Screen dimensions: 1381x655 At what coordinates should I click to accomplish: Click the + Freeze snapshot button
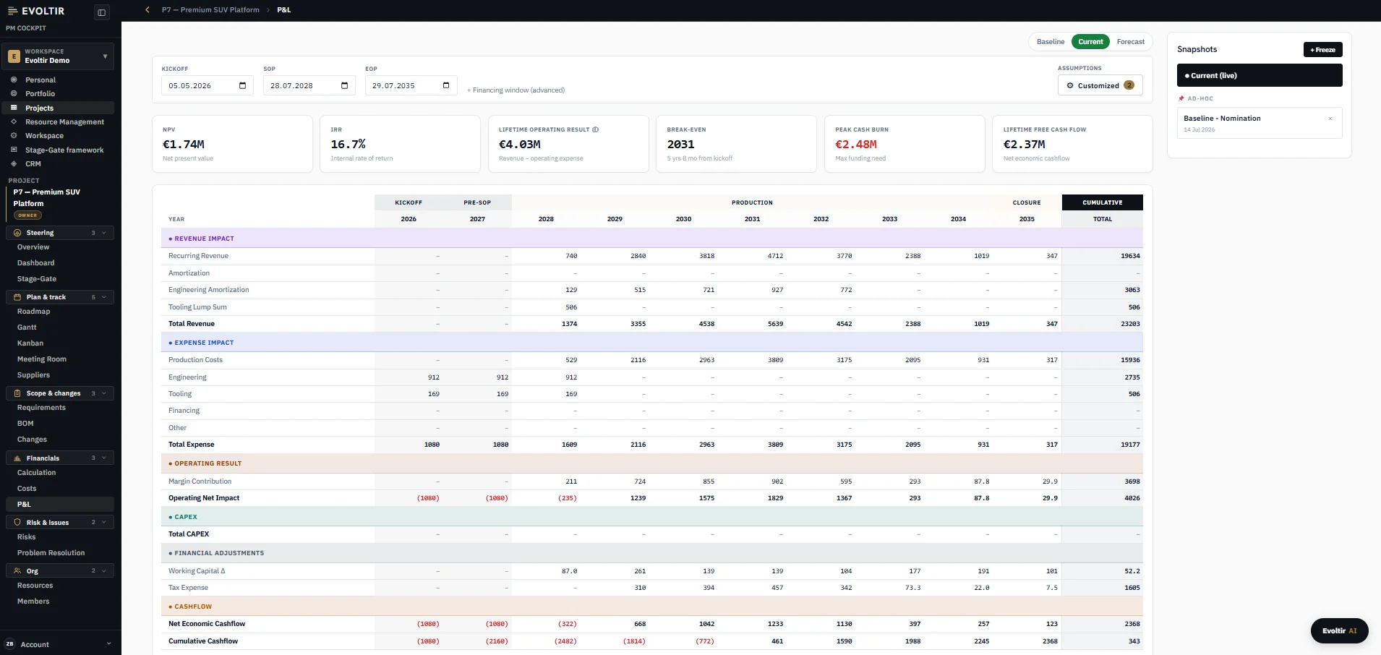pos(1322,50)
